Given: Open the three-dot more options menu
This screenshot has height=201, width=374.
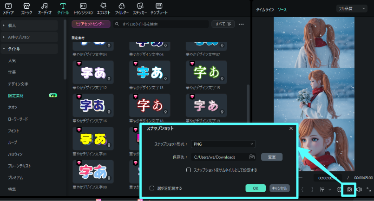Looking at the screenshot, I should pos(241,24).
